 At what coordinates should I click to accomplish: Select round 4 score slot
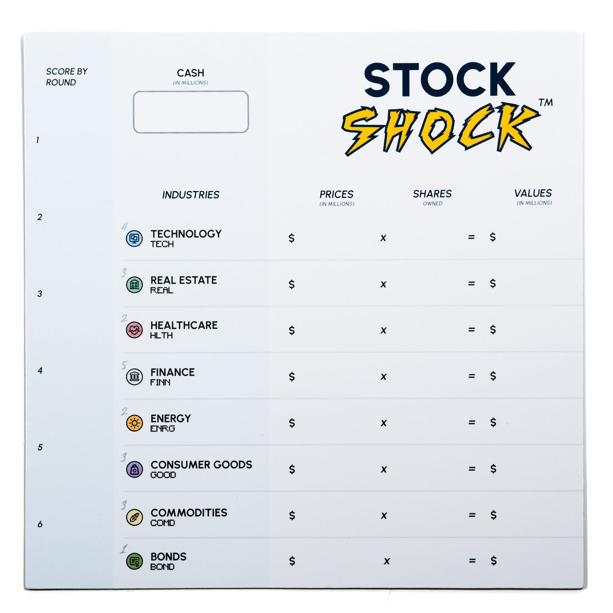click(40, 371)
